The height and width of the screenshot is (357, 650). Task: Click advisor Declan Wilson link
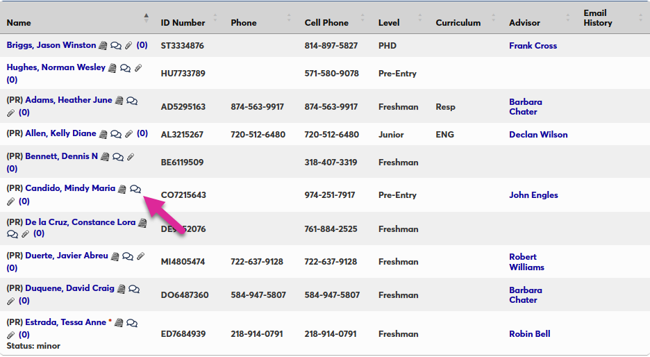pos(538,135)
